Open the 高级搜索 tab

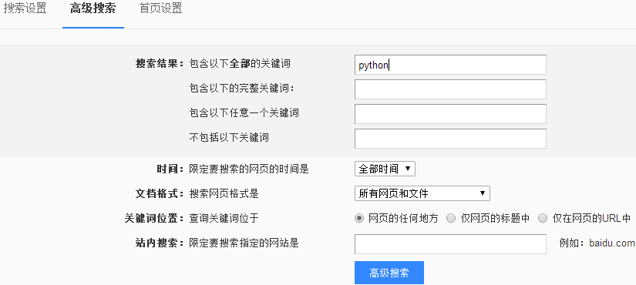93,9
